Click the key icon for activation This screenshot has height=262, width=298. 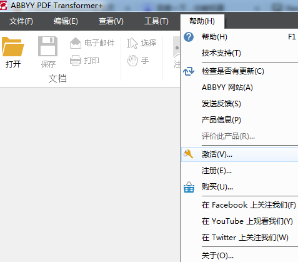[188, 154]
